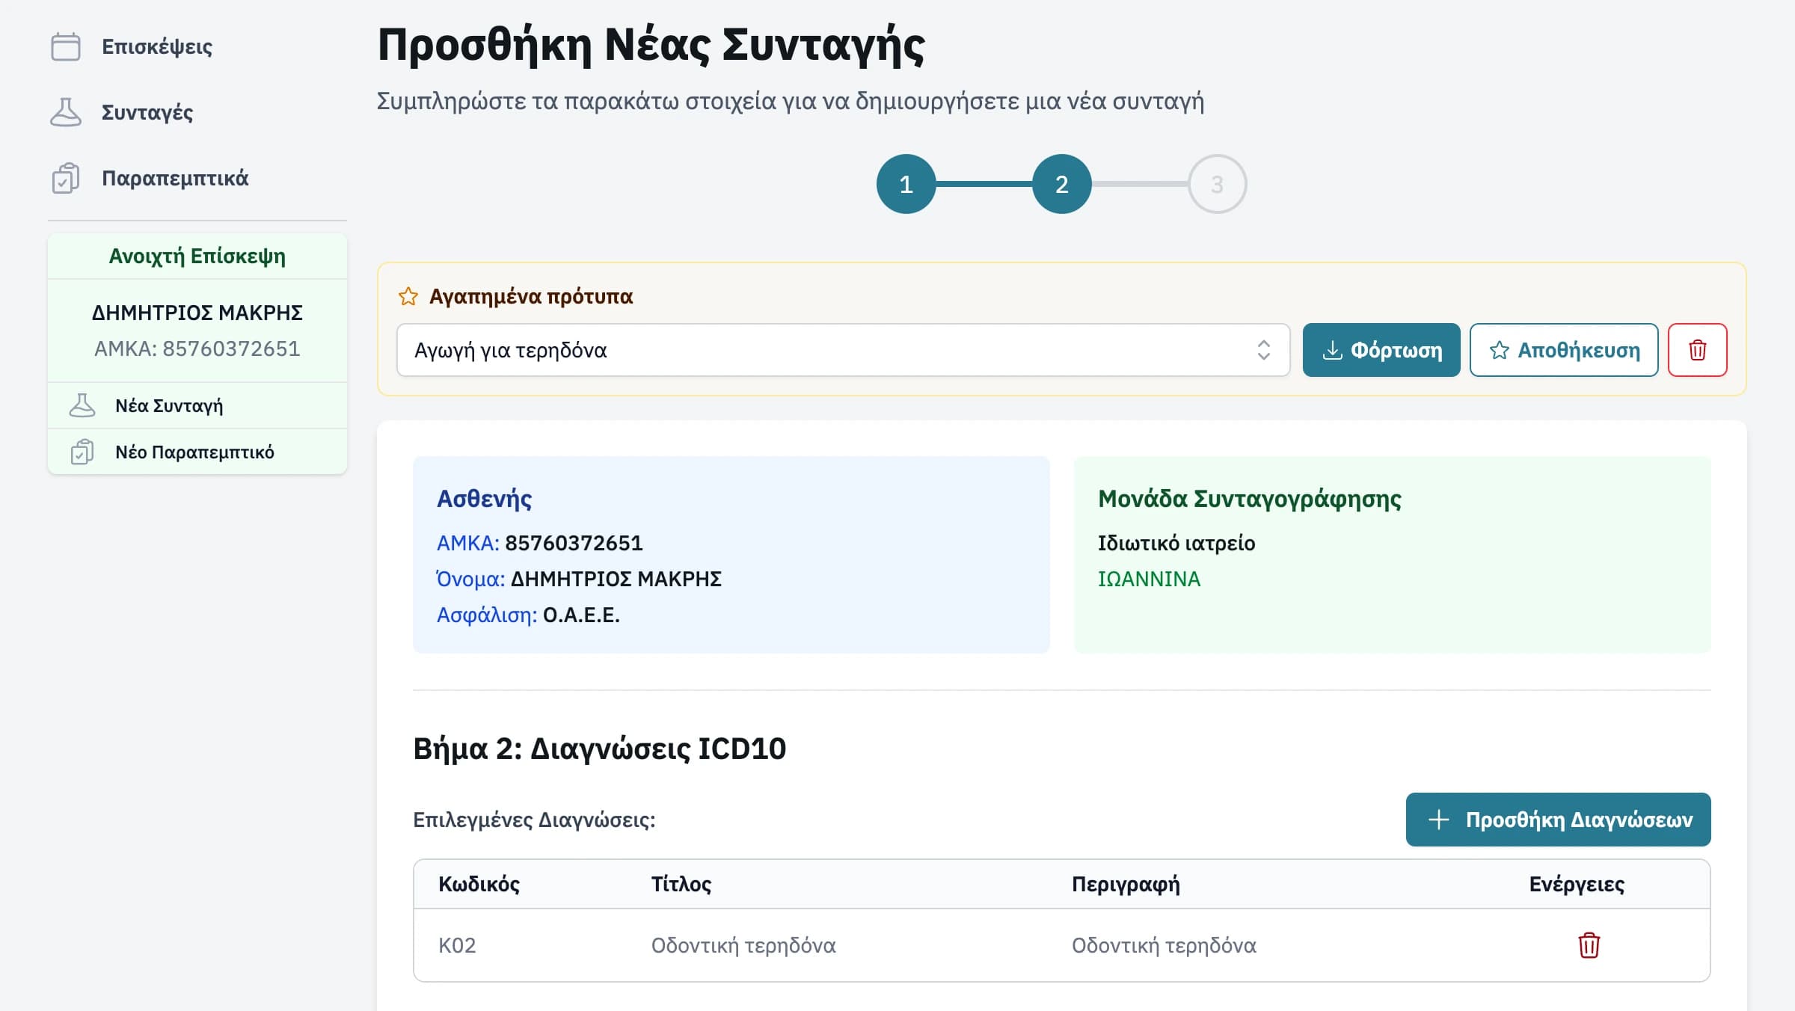
Task: Click Μονάδα Συνταγογράφησης heading
Action: point(1250,499)
